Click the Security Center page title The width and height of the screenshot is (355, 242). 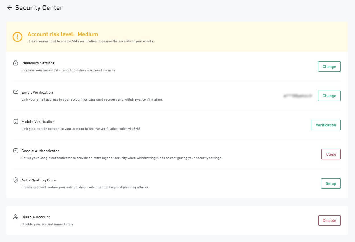click(x=39, y=8)
